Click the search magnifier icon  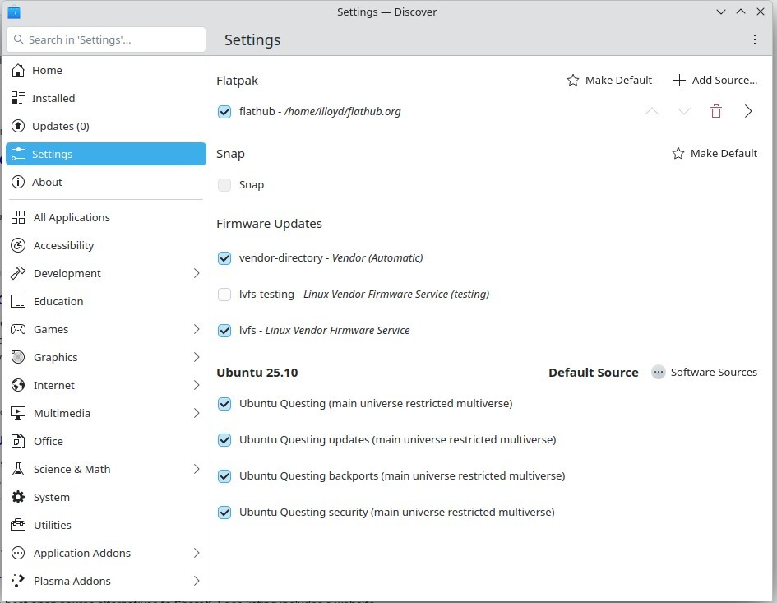point(18,39)
